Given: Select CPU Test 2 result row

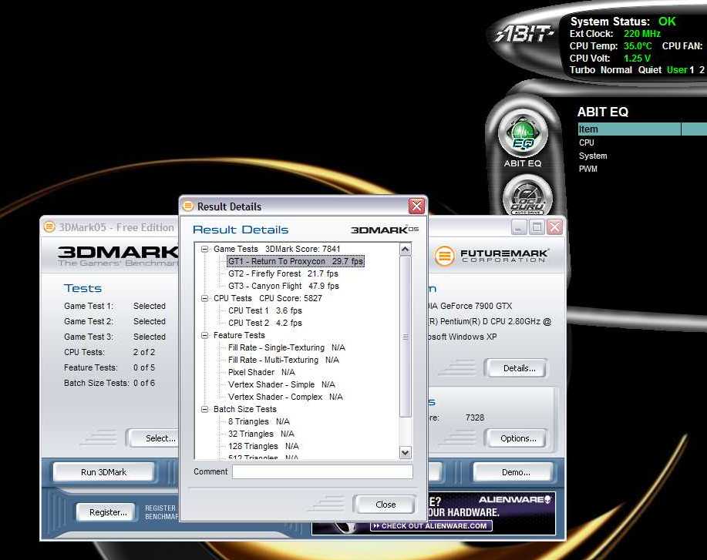Looking at the screenshot, I should (264, 323).
